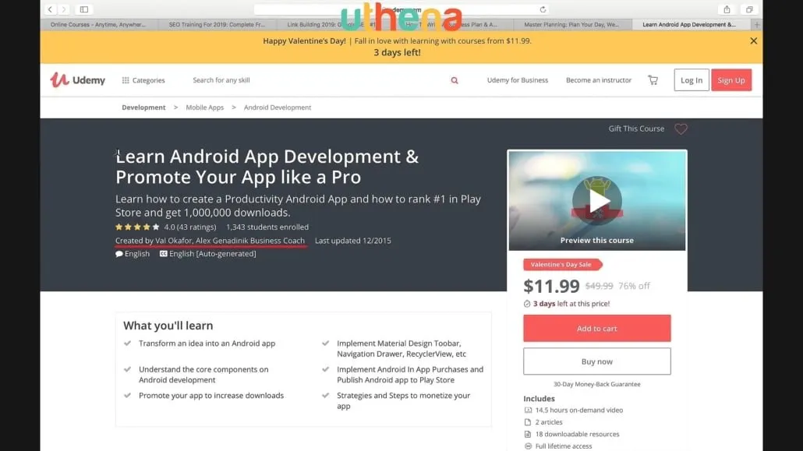Switch to Master Planning: Plan Your Day tab
Image resolution: width=803 pixels, height=451 pixels.
(x=571, y=24)
